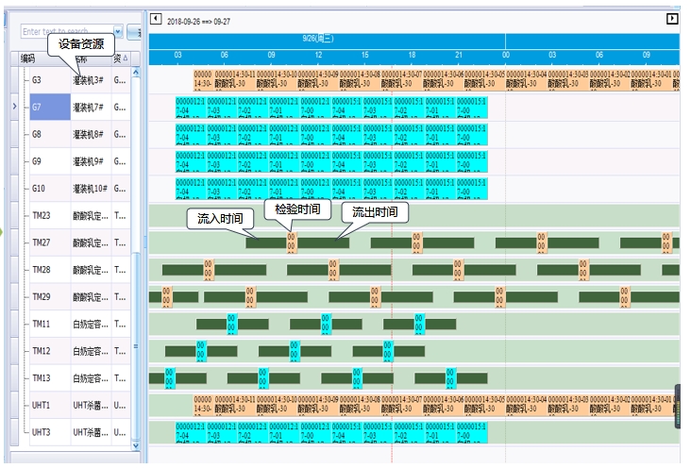Click the sort arrow in the third column header
Viewport: 691px width, 468px height.
pyautogui.click(x=126, y=58)
